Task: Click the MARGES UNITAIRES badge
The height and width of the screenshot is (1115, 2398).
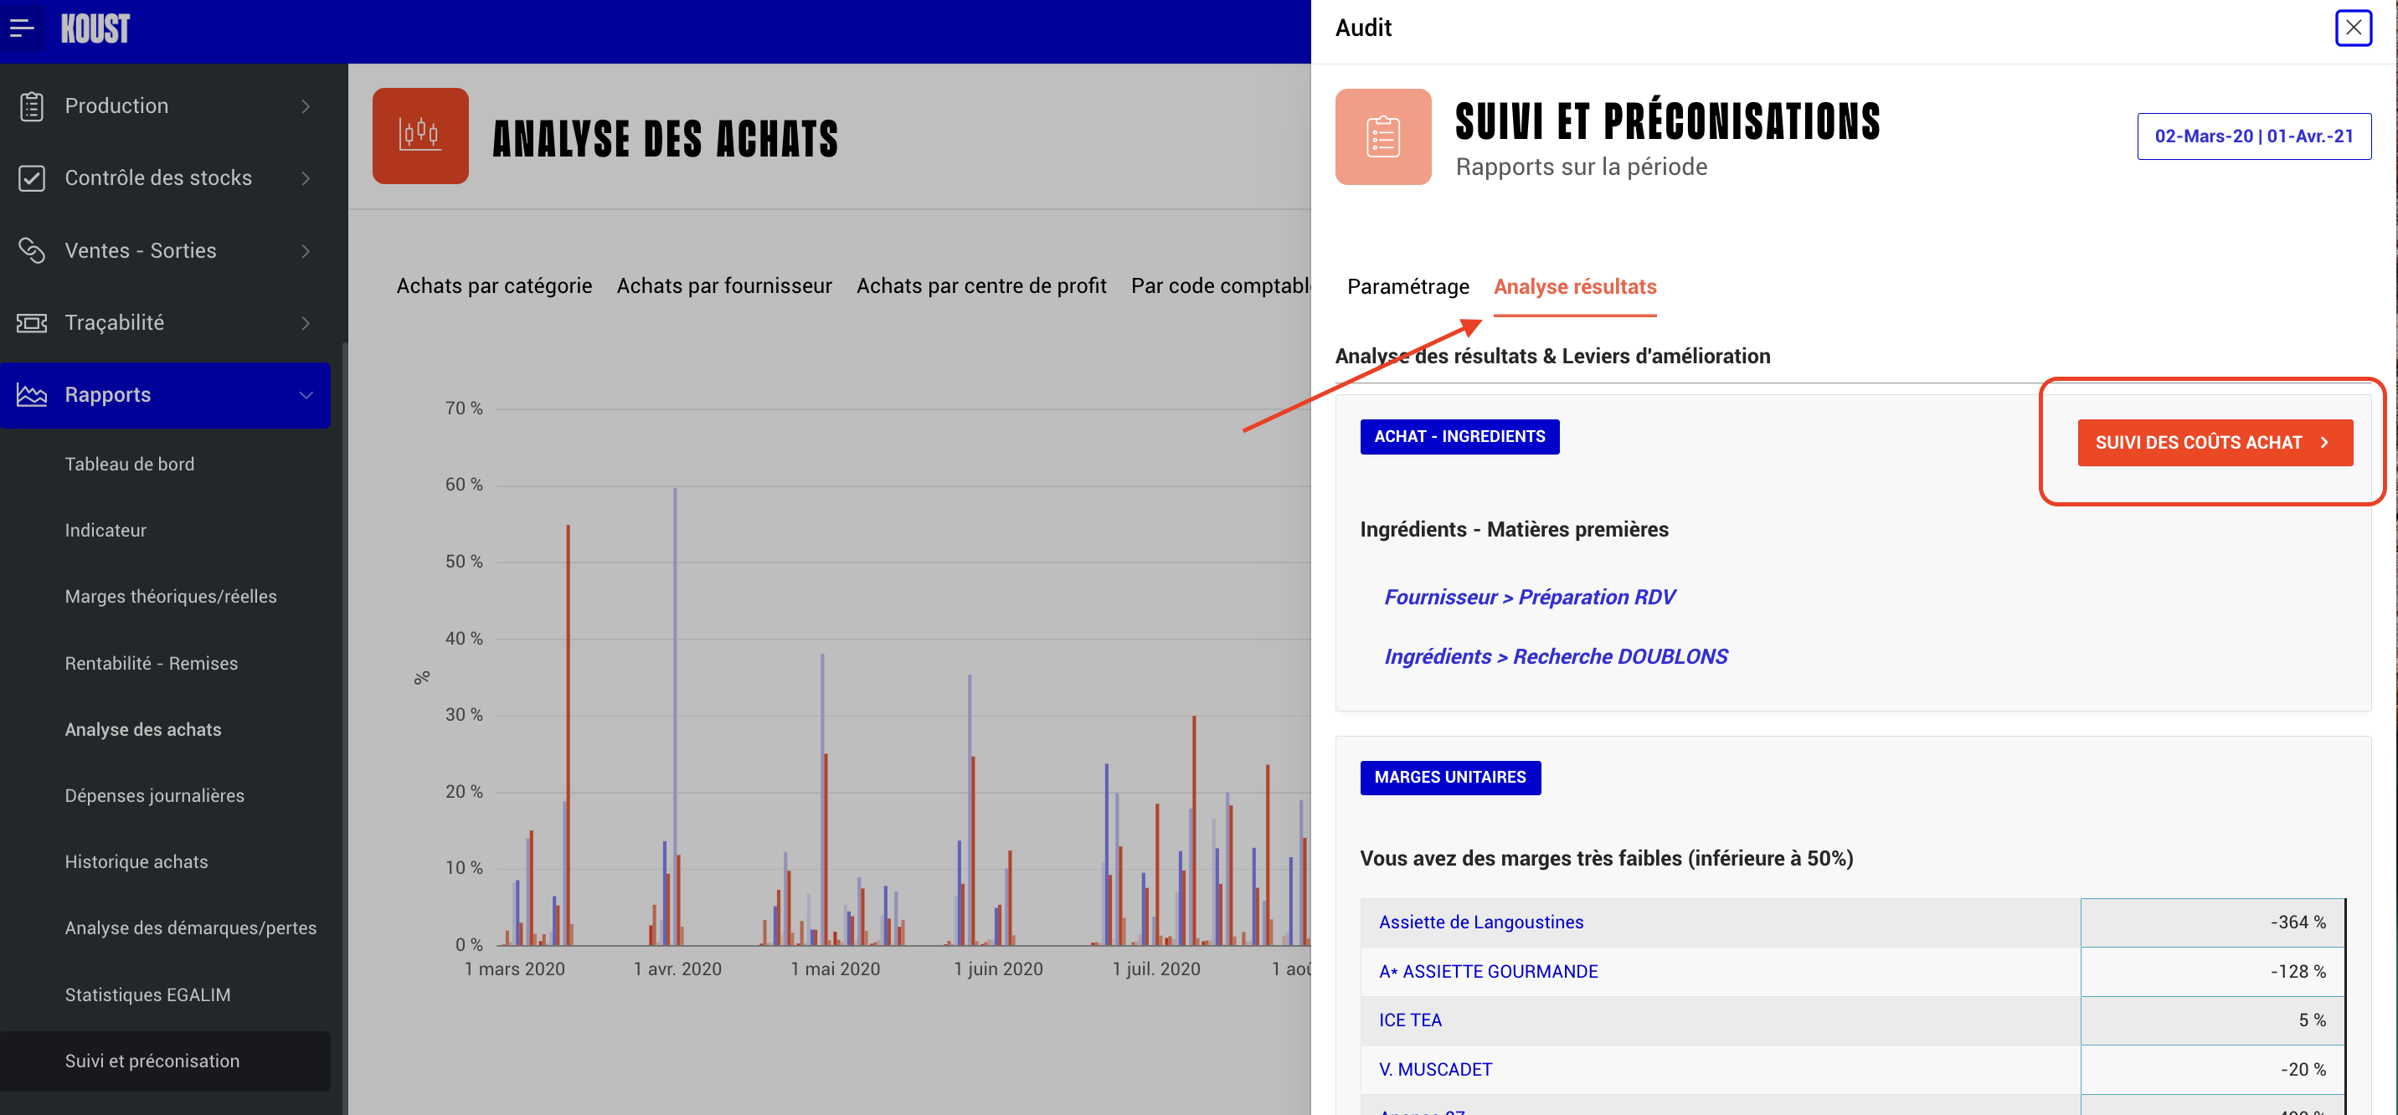Action: coord(1449,777)
